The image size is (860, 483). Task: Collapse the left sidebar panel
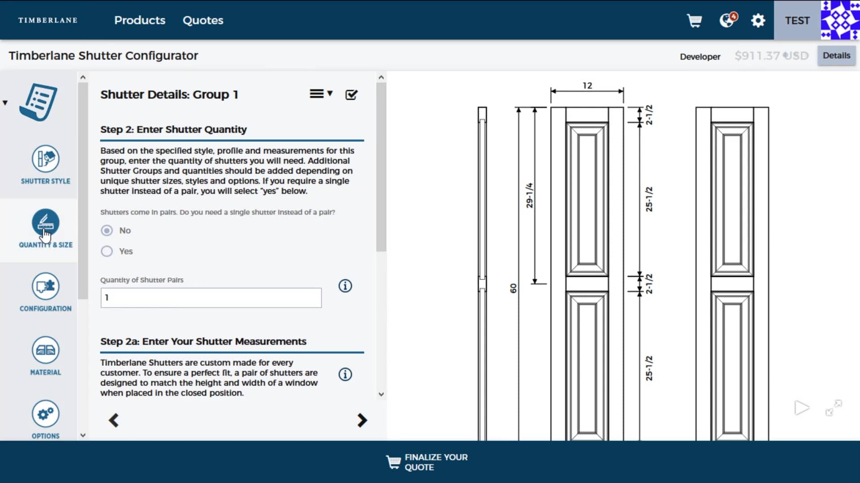[x=5, y=102]
